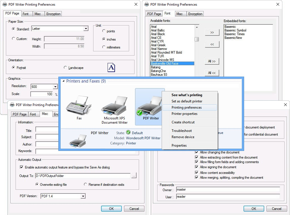Click the Scale percentage field
Viewport: 290px width, 215px height.
coord(42,94)
